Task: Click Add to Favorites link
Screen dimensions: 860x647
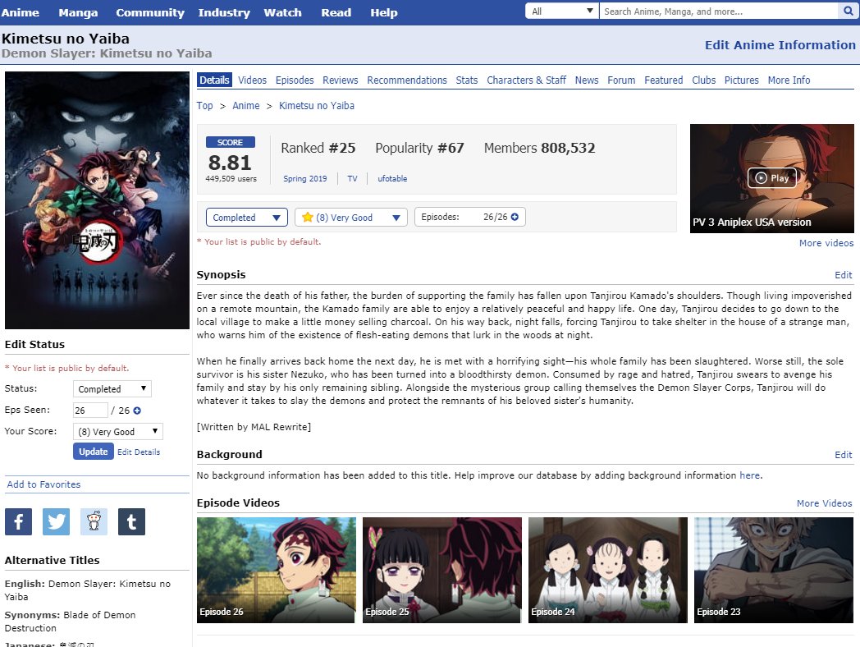Action: 43,484
